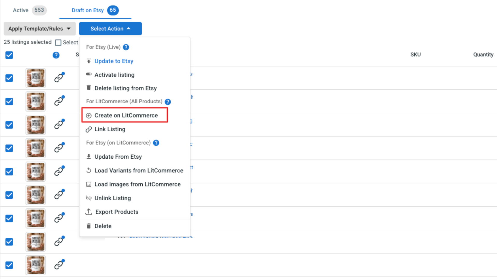The height and width of the screenshot is (279, 497).
Task: Click the 553 count badge on Active tab
Action: click(39, 10)
